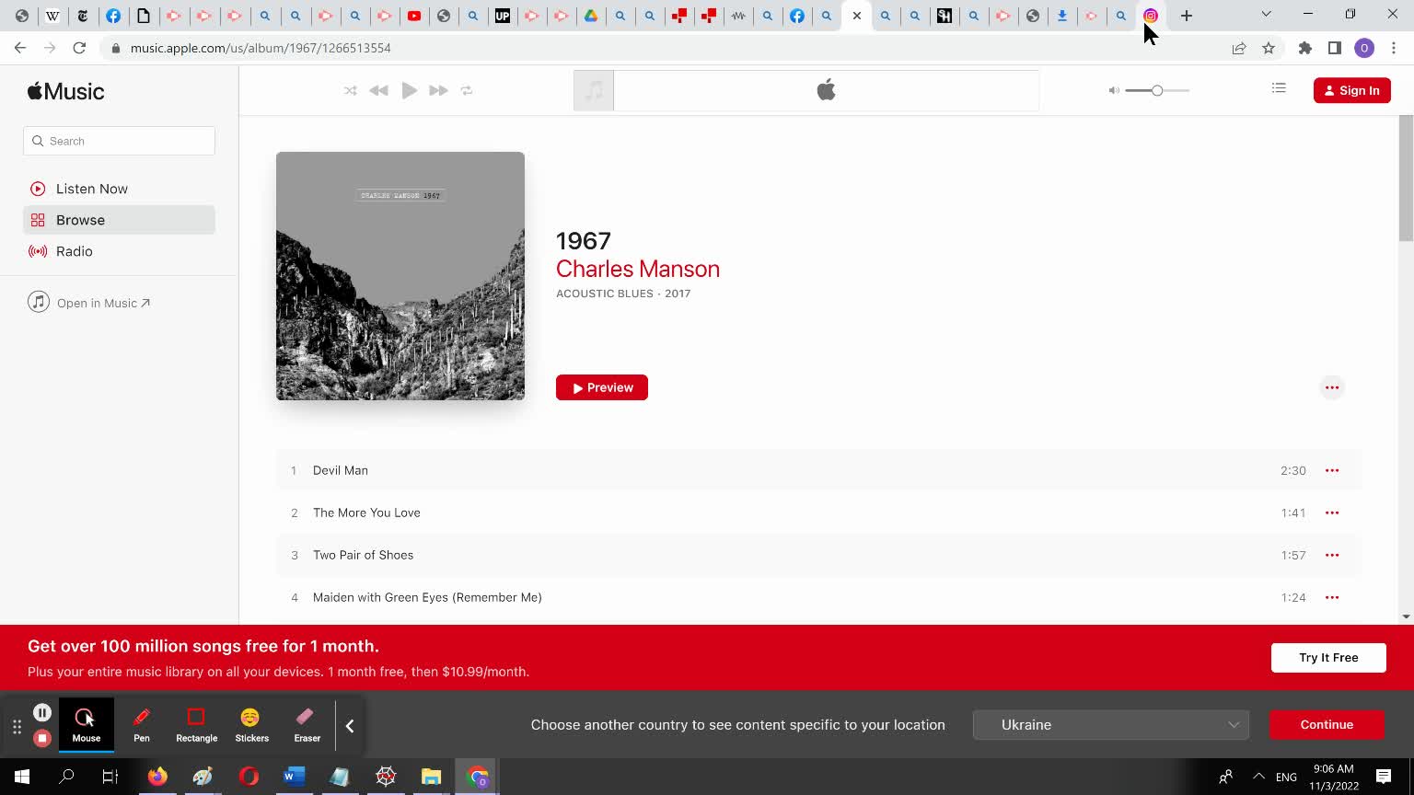The height and width of the screenshot is (795, 1414).
Task: Open in Music app link
Action: 89,303
